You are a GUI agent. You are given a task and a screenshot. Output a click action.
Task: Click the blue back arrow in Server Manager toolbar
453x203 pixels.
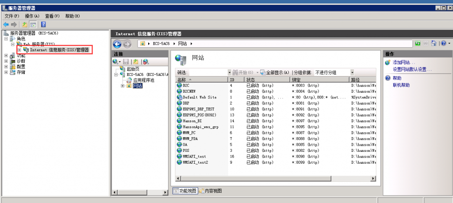point(6,25)
